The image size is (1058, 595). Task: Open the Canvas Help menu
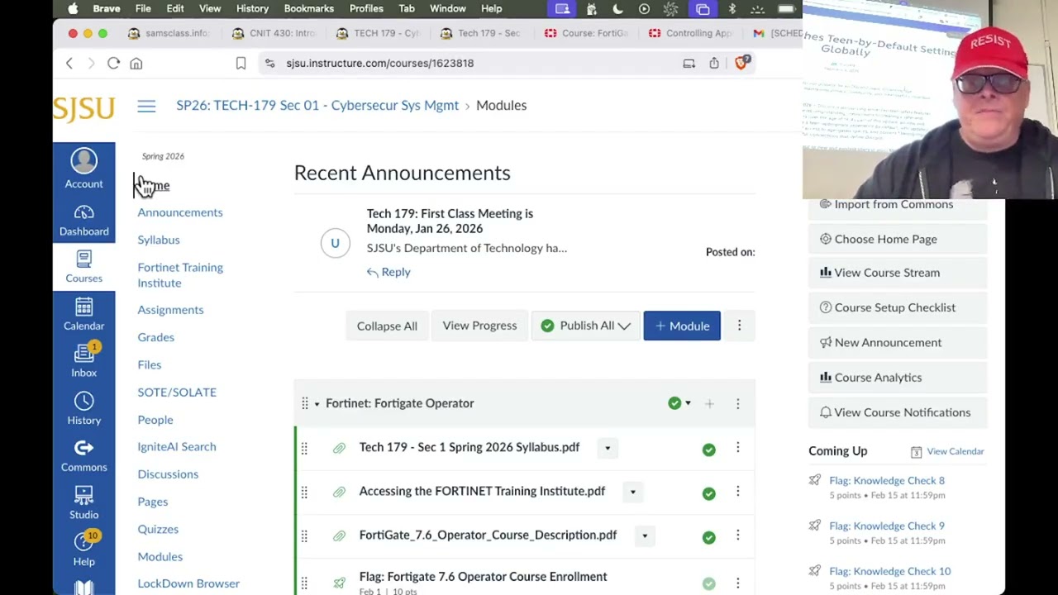(83, 550)
